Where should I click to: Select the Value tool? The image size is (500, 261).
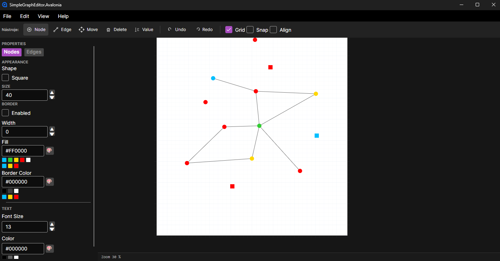[x=144, y=30]
